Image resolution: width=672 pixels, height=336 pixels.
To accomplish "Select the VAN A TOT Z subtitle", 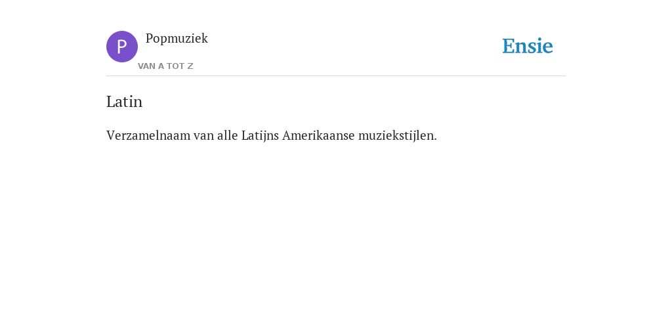I will tap(165, 66).
